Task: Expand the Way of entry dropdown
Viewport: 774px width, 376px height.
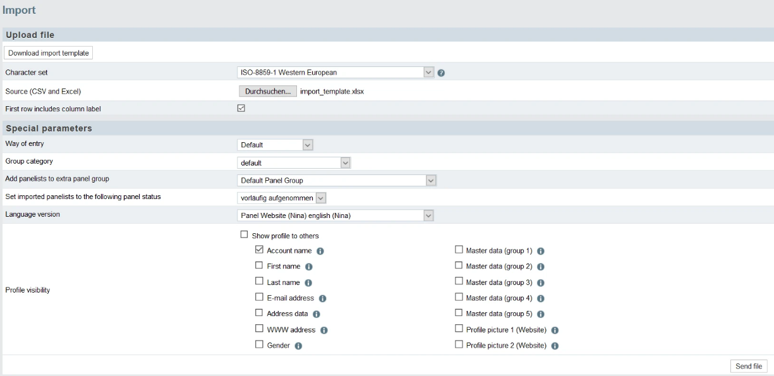Action: coord(275,145)
